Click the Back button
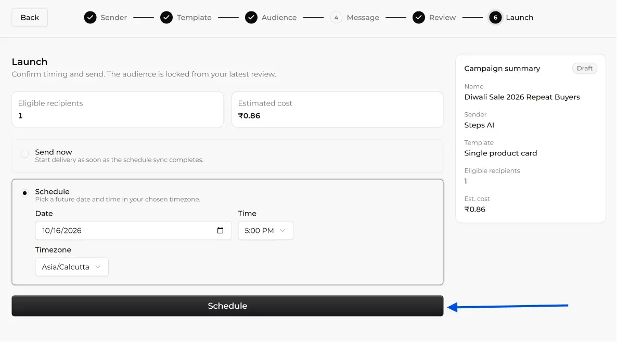This screenshot has width=617, height=342. (x=30, y=18)
